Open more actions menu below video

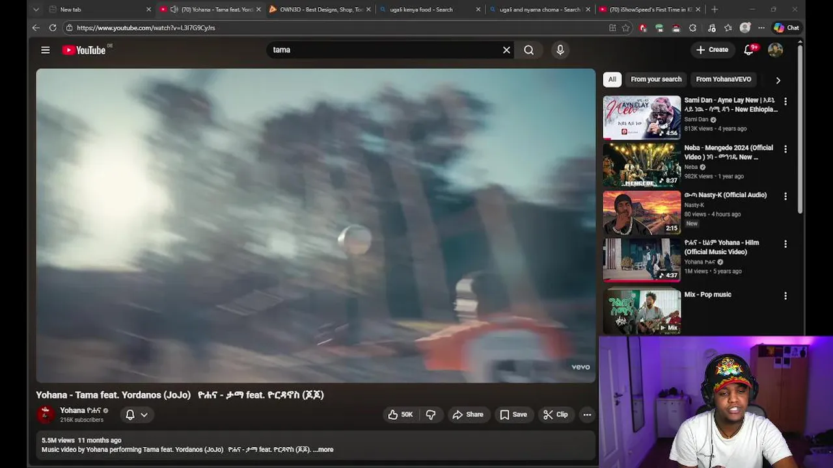point(587,415)
